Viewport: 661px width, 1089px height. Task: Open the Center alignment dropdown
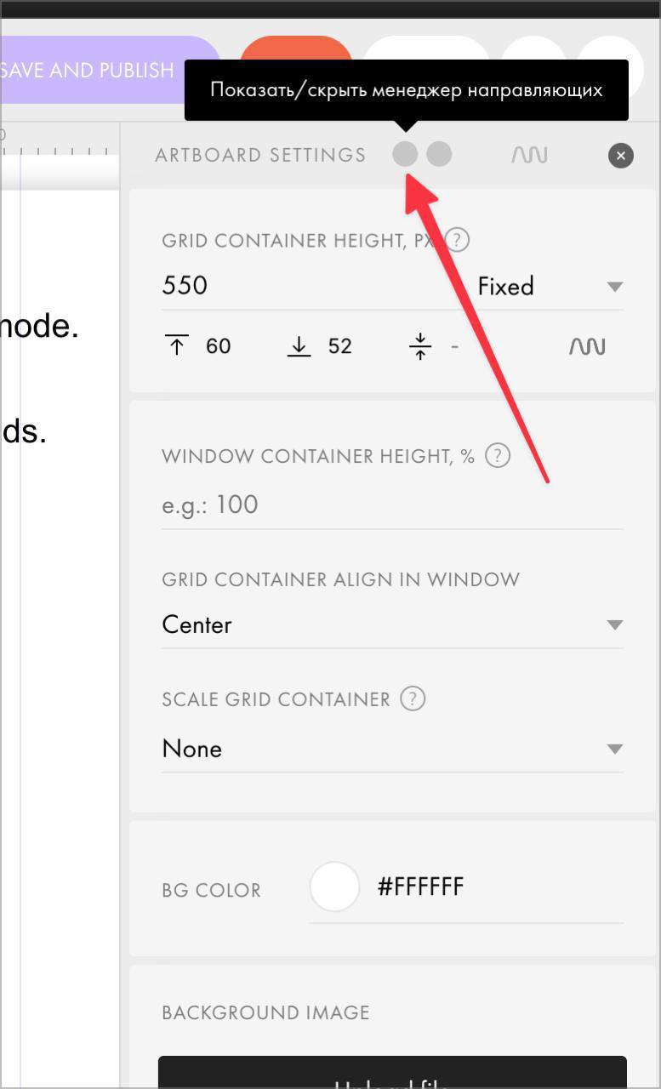point(392,625)
